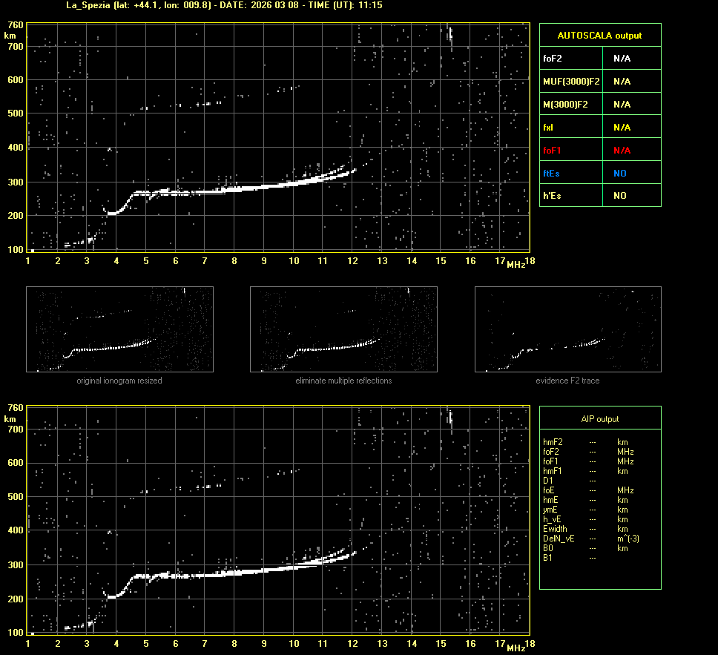The height and width of the screenshot is (655, 718).
Task: Click the 'original ionogram resized' thumbnail
Action: click(119, 329)
